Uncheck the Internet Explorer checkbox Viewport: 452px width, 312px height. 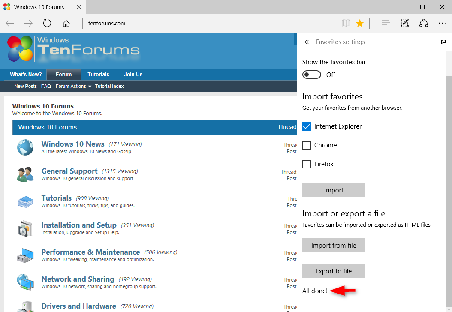coord(307,126)
